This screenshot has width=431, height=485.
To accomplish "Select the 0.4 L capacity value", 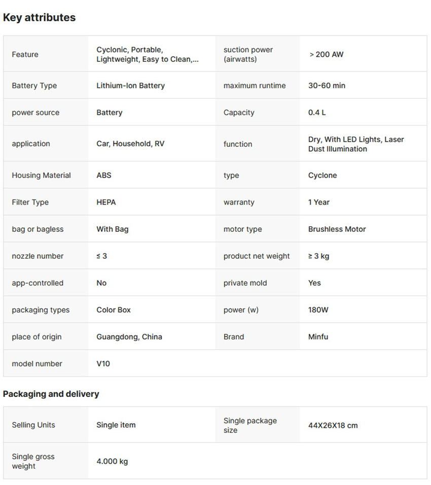I will (317, 112).
